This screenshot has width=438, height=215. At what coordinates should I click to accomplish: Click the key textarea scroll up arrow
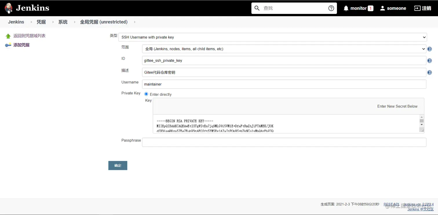(422, 117)
